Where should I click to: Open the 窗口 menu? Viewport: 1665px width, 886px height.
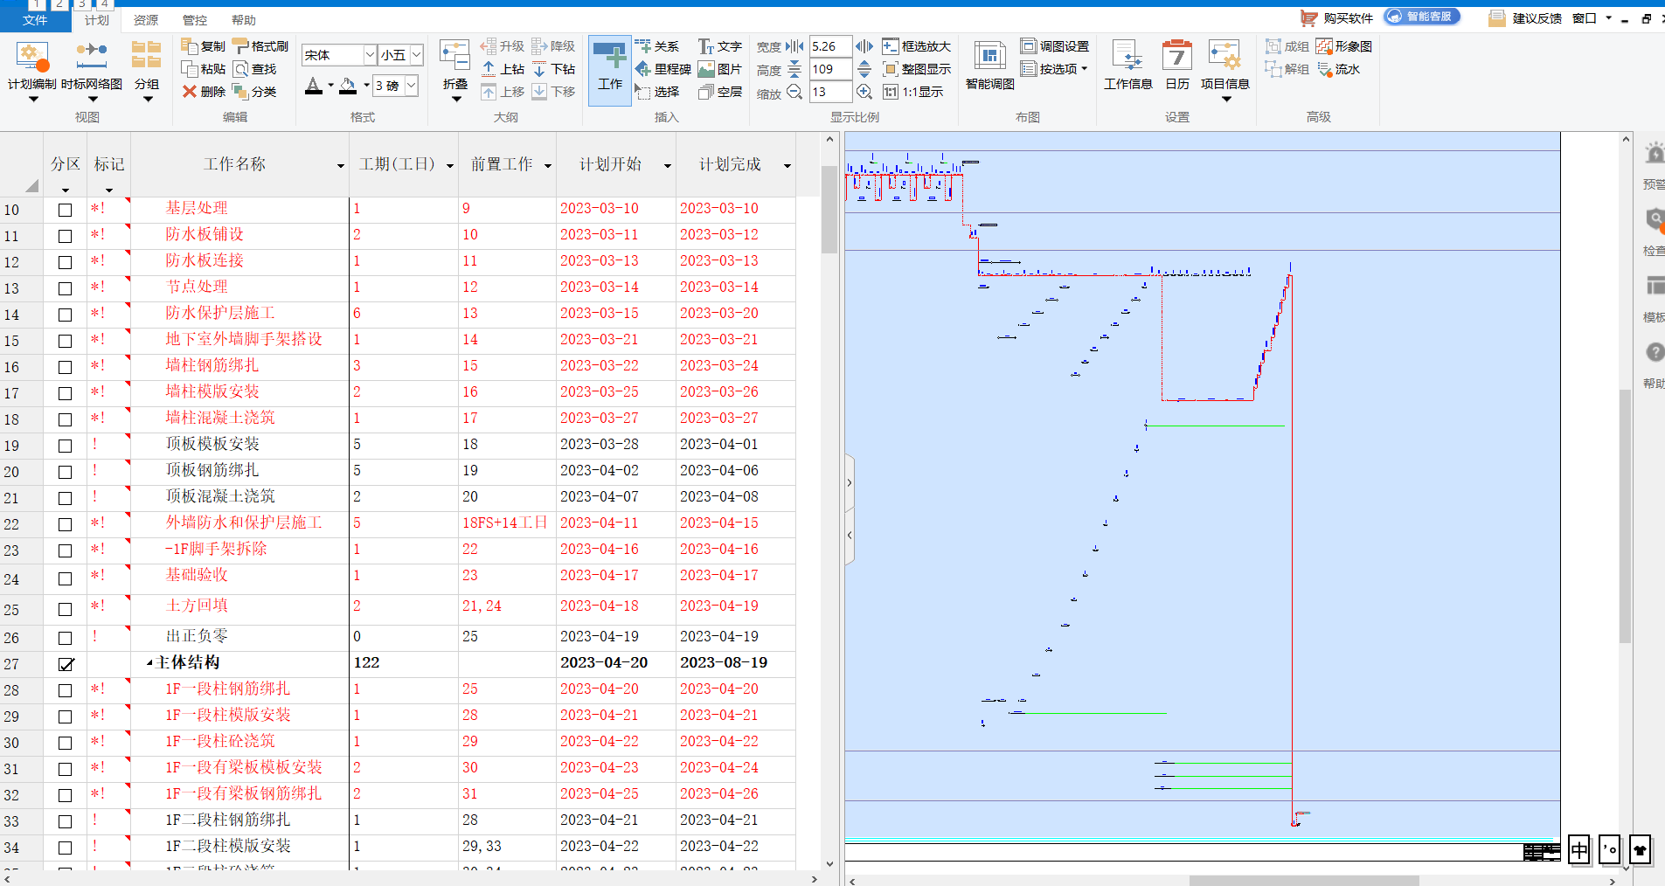point(1591,18)
